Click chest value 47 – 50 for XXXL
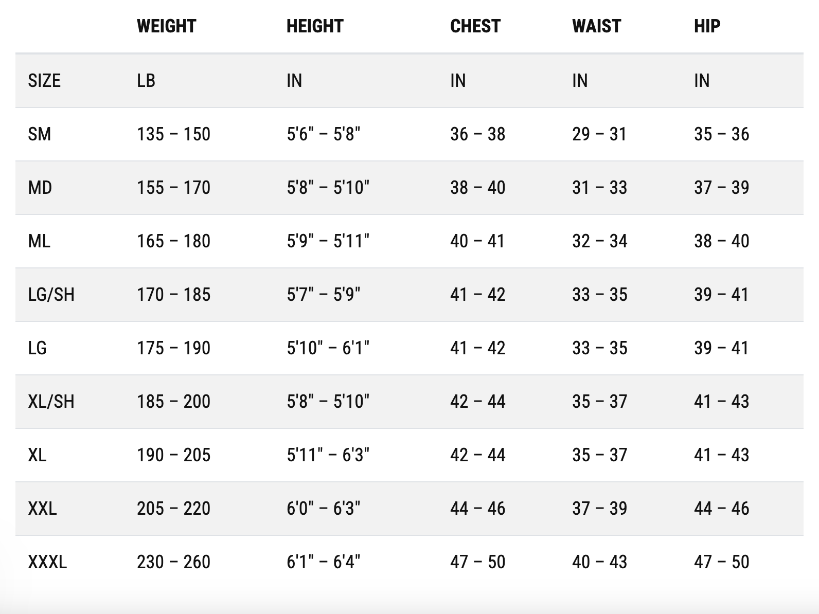This screenshot has width=819, height=614. click(477, 562)
